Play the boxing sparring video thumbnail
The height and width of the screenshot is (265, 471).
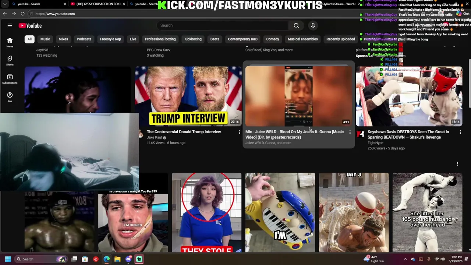click(x=409, y=96)
